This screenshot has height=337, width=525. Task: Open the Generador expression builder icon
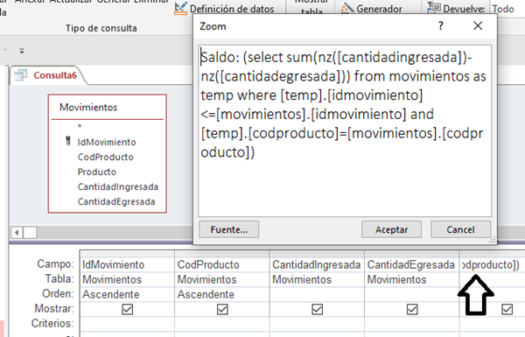coord(346,9)
